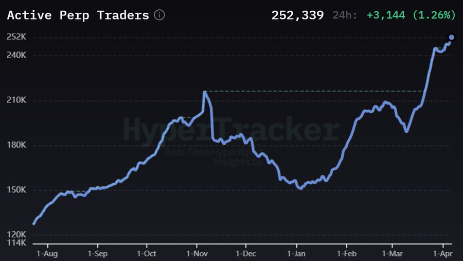This screenshot has width=463, height=261.
Task: Select the 1-Sep date label on the axis
Action: pos(97,254)
